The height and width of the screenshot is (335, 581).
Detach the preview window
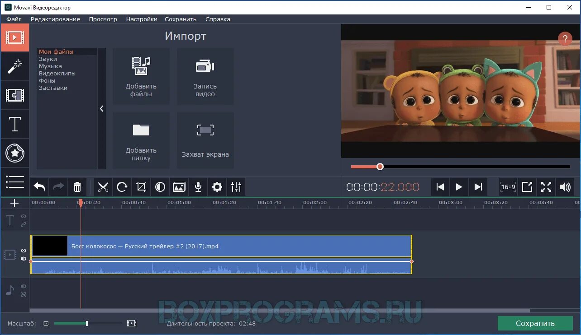tap(527, 187)
